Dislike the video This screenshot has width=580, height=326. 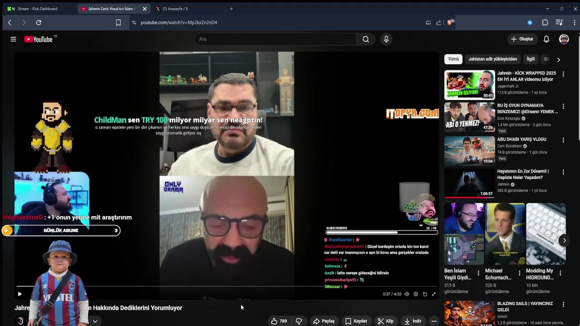299,321
